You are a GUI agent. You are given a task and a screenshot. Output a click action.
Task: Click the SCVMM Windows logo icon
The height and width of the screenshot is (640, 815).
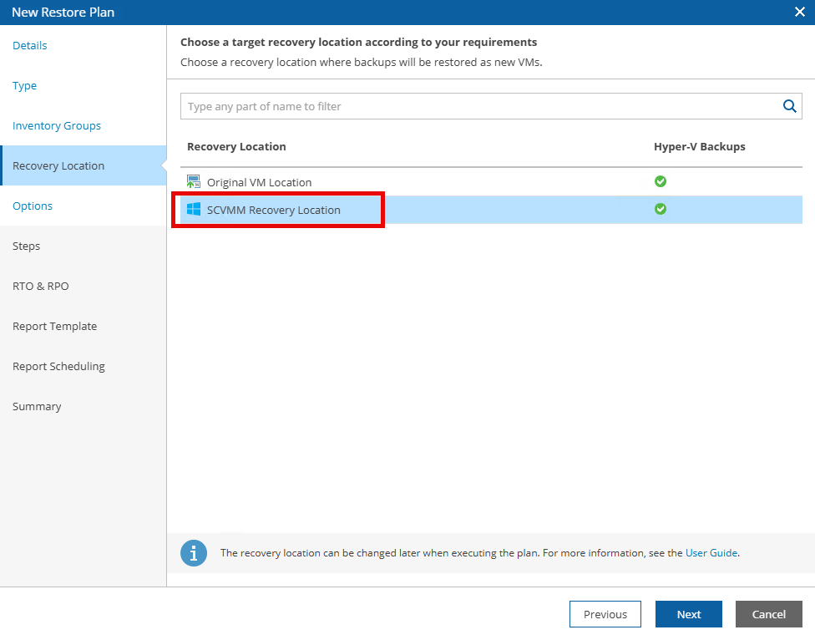point(194,210)
